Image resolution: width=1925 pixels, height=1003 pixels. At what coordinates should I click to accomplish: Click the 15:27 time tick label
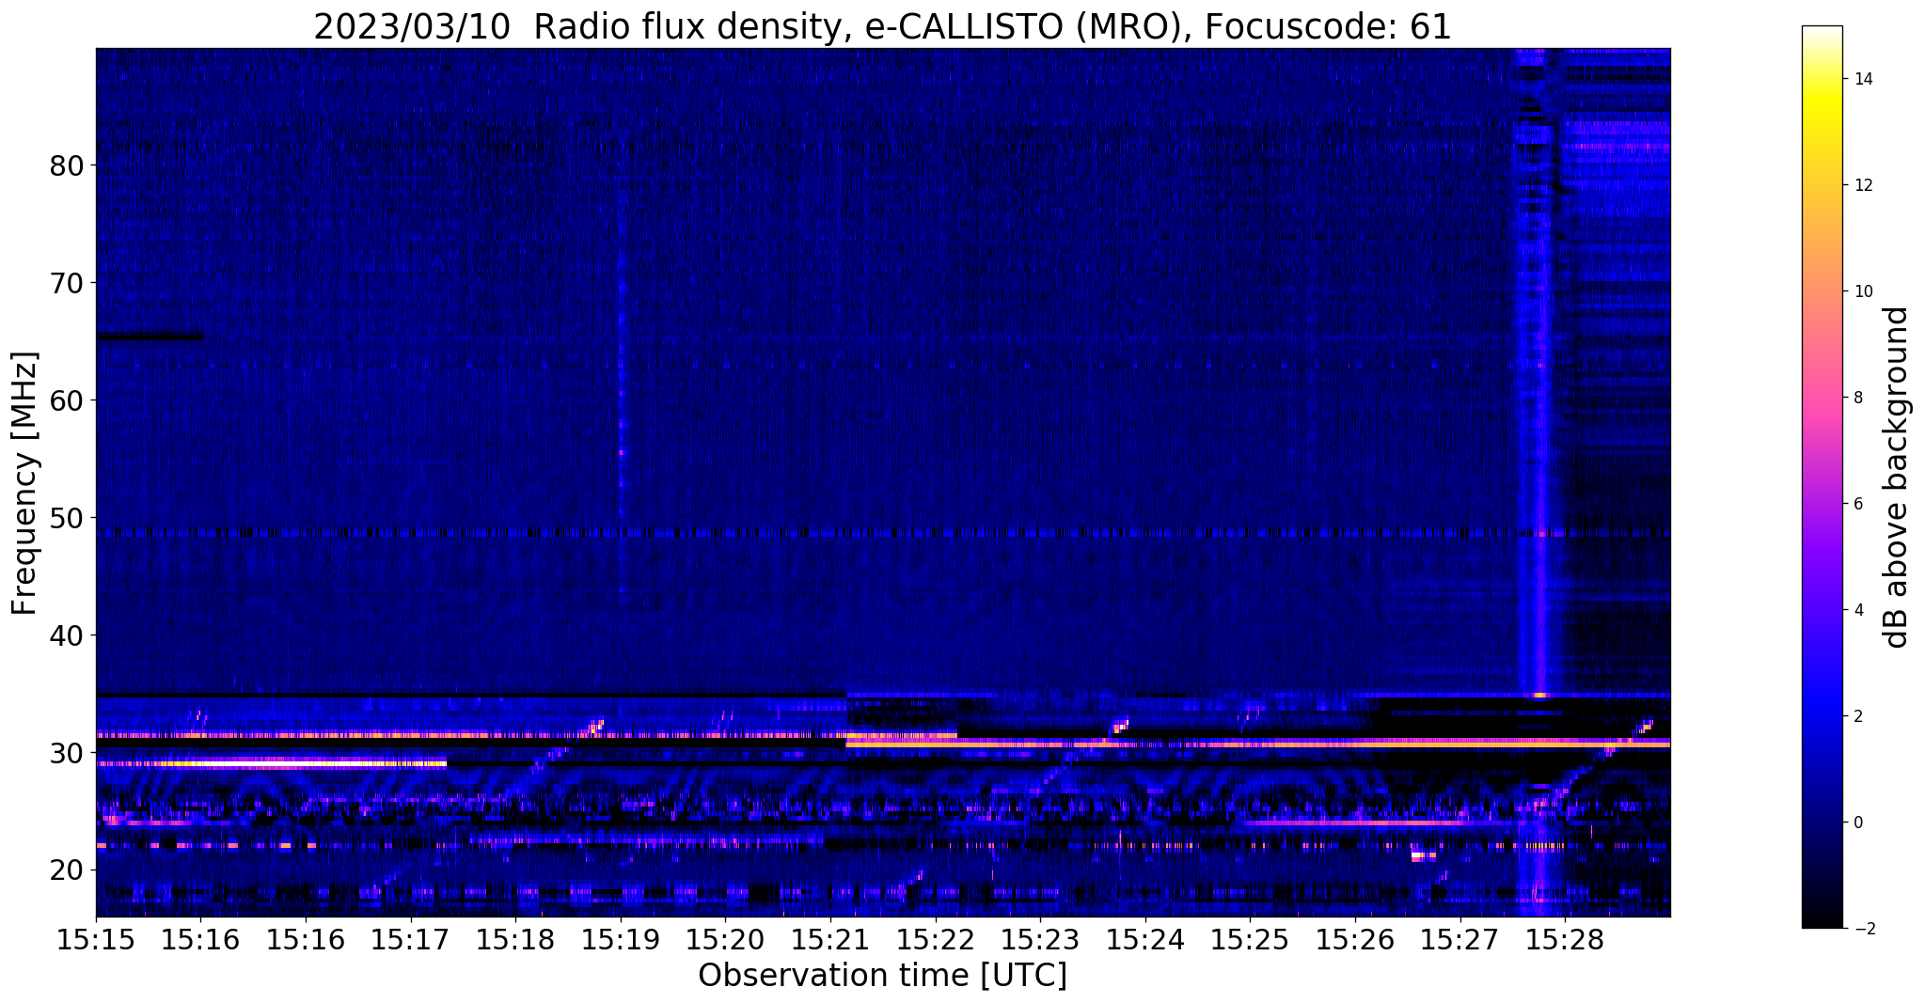tap(1460, 939)
